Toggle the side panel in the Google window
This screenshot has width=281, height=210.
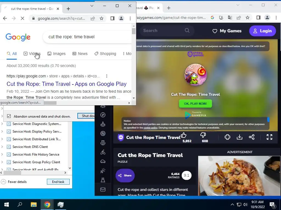coord(112,18)
